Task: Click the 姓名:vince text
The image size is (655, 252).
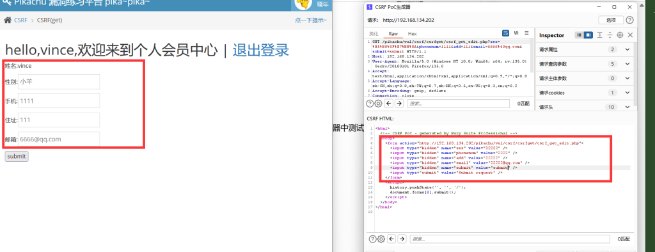Action: click(18, 66)
